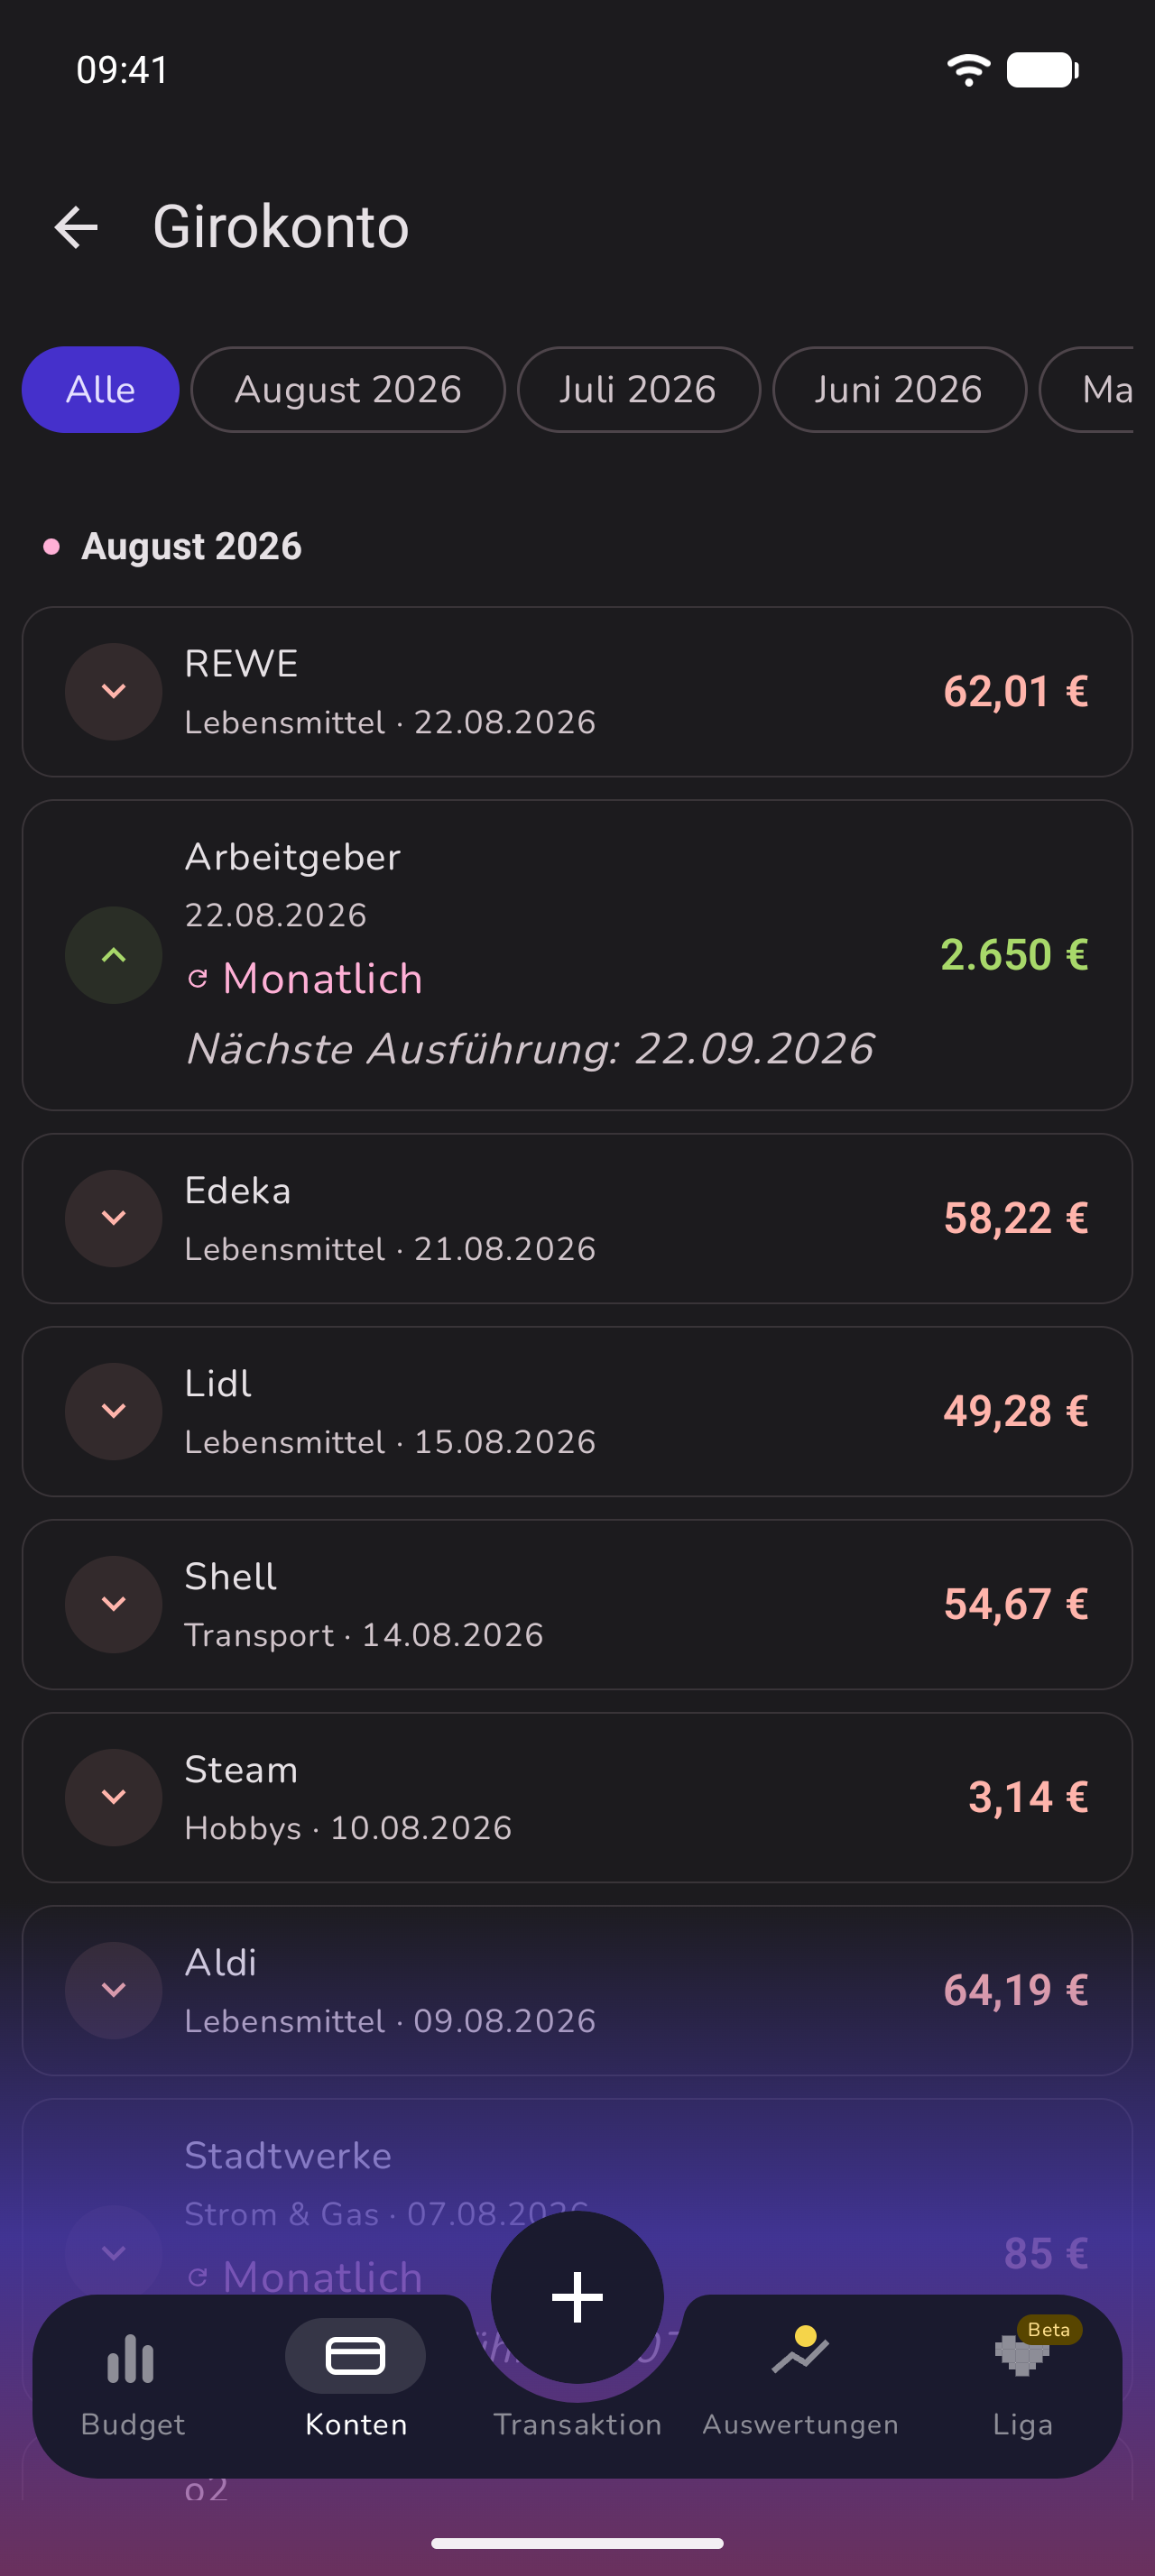The image size is (1155, 2576).
Task: Expand the Lidl entry's red chevron circle
Action: (114, 1411)
